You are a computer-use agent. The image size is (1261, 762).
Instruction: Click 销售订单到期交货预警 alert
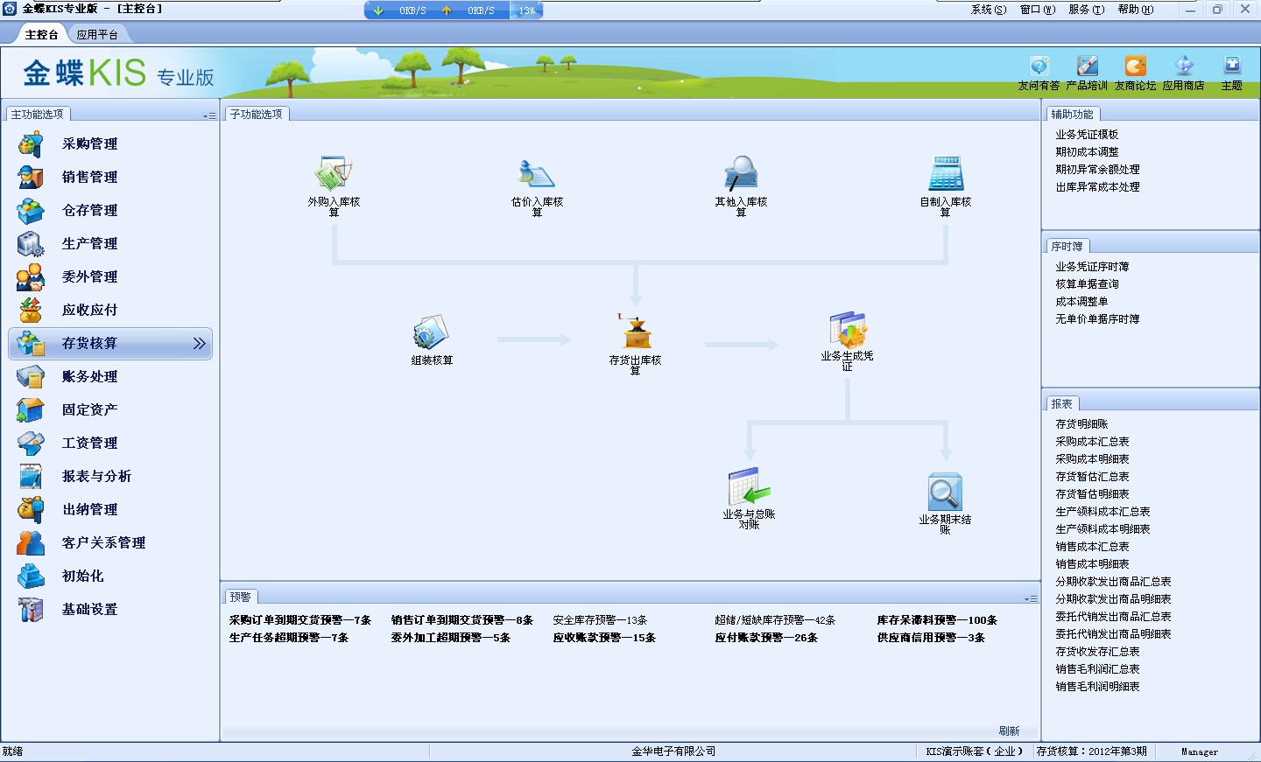462,620
